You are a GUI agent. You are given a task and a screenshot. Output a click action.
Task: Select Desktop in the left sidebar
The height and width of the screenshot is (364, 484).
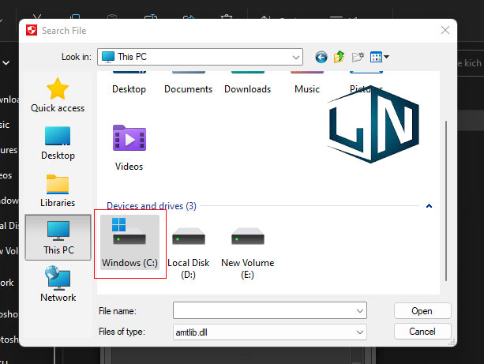pos(58,143)
